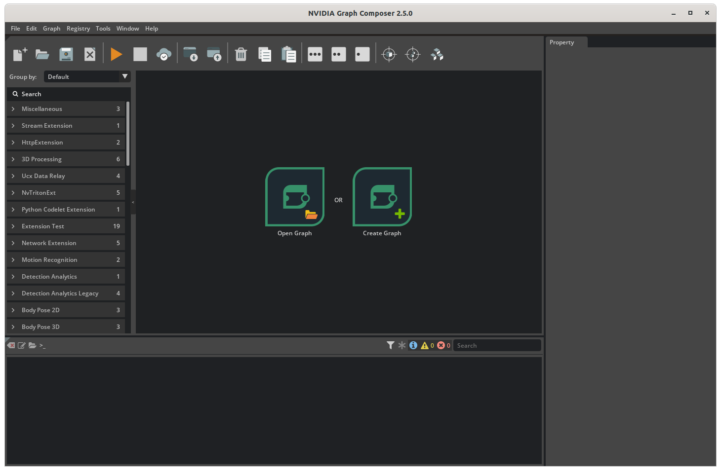Viewport: 721px width, 471px height.
Task: Open the Graph menu
Action: pyautogui.click(x=51, y=29)
